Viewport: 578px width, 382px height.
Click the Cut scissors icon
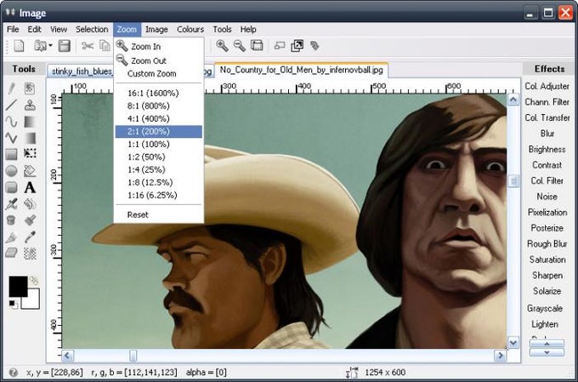coord(88,46)
